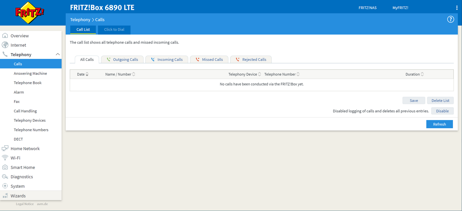The height and width of the screenshot is (211, 462).
Task: Open Home Network in the sidebar
Action: 31,149
